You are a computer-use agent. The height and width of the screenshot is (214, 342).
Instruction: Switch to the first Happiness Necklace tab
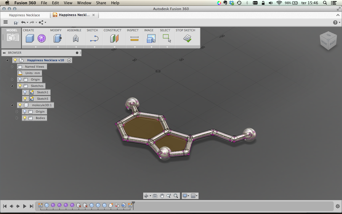(x=24, y=15)
